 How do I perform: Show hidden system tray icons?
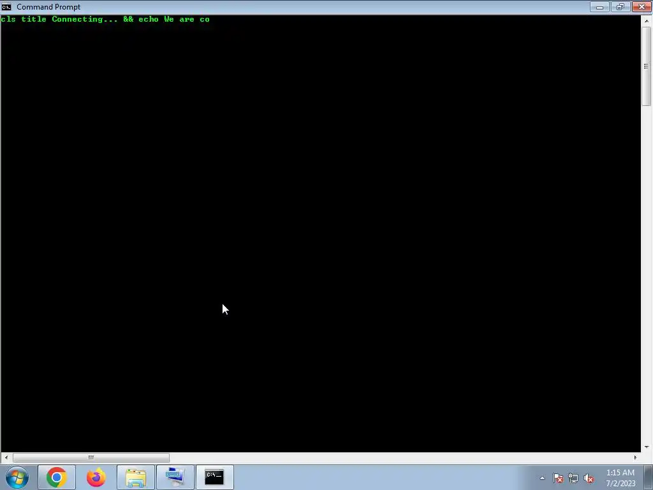coord(542,478)
